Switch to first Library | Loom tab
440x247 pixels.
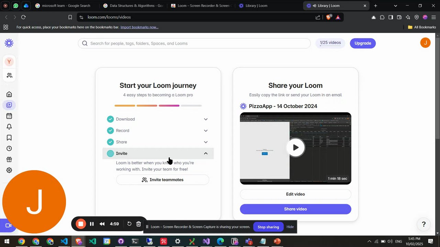click(269, 5)
